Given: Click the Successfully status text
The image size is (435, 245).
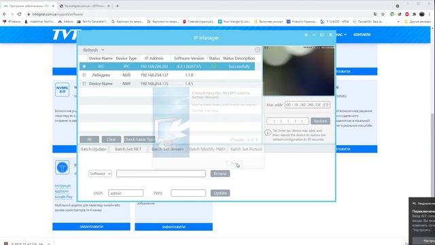Looking at the screenshot, I should click(239, 67).
